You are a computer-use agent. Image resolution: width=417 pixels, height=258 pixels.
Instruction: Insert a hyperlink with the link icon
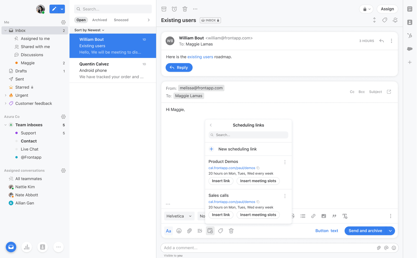(x=313, y=216)
